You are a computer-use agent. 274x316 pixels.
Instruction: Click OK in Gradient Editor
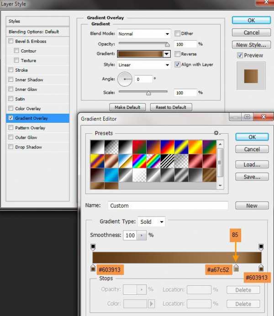tap(252, 137)
